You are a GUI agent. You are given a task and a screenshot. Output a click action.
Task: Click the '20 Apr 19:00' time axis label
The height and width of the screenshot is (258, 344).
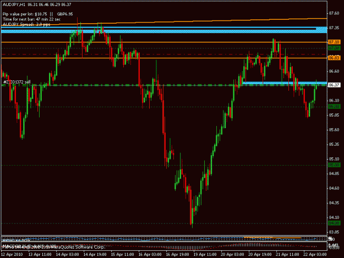[260, 254]
